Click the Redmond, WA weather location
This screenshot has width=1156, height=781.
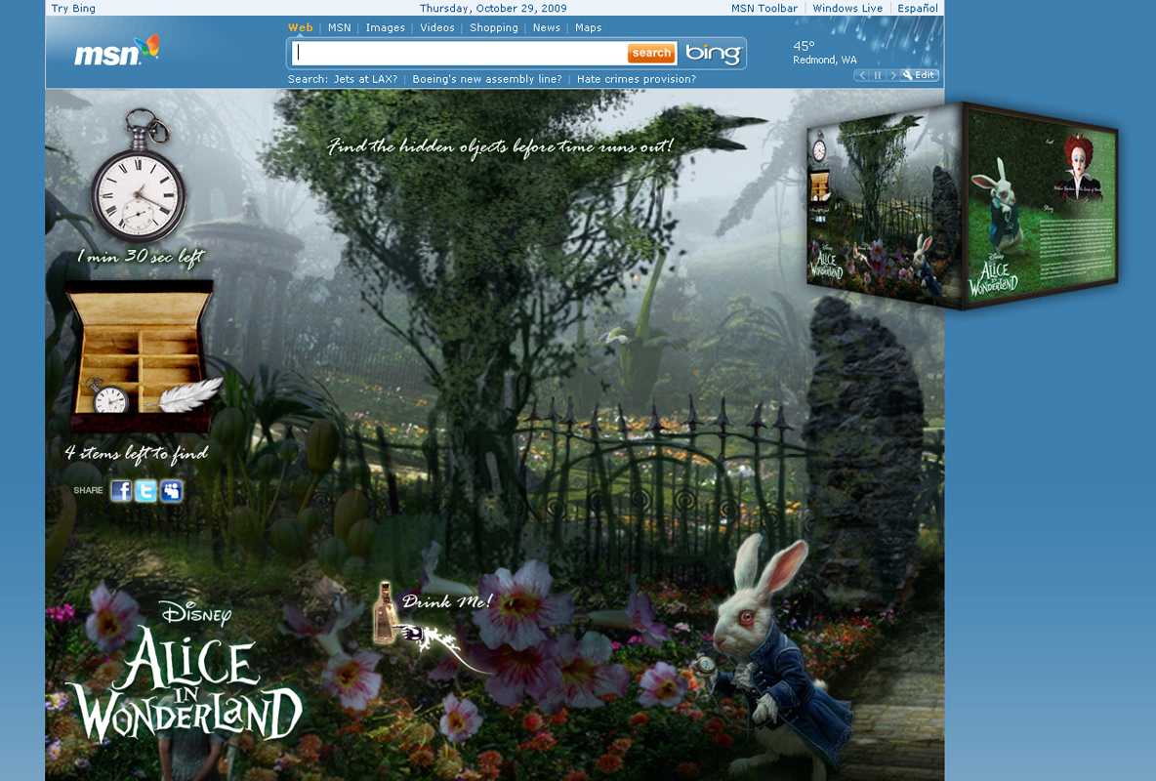[824, 60]
